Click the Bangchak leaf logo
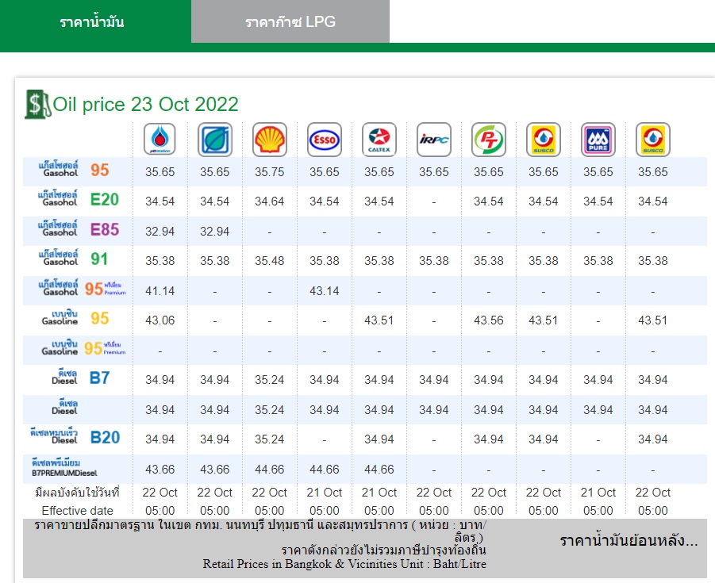 (215, 139)
